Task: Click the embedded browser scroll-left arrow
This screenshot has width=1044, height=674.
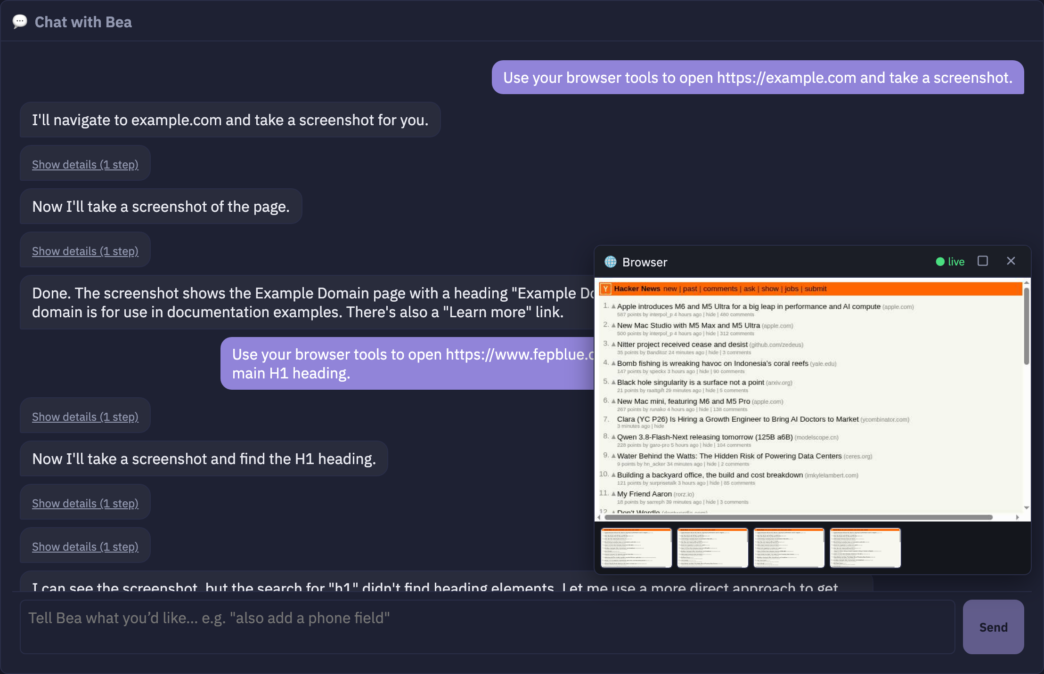Action: tap(599, 517)
